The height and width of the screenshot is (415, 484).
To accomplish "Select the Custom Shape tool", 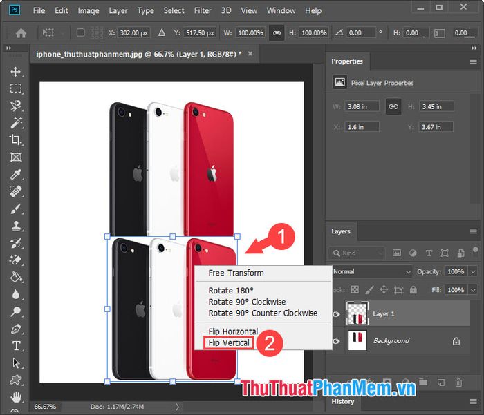I will pos(15,380).
